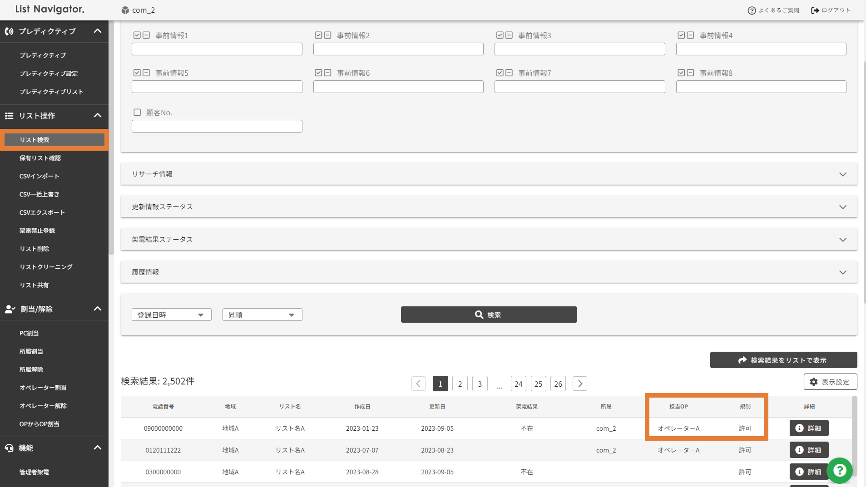The image size is (866, 487).
Task: Click the com_2 cube icon
Action: pos(125,10)
